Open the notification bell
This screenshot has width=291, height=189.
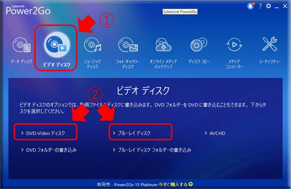click(x=251, y=6)
